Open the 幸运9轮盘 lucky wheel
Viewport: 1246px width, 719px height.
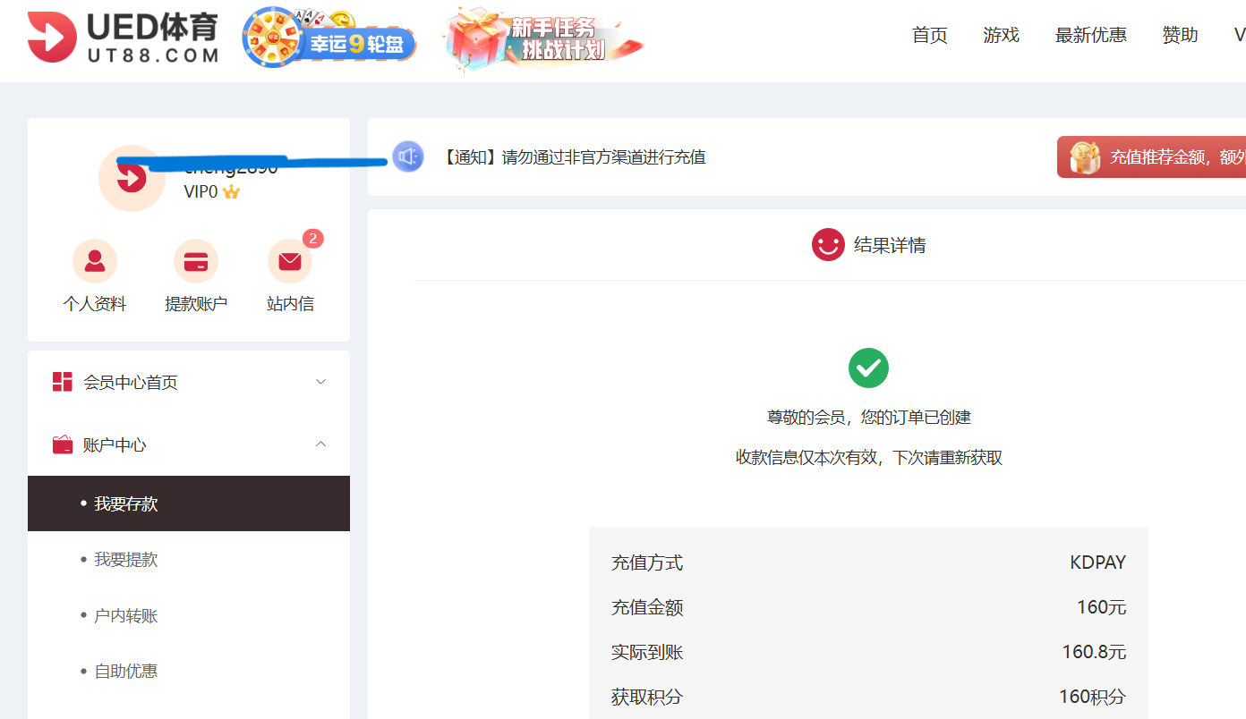tap(329, 38)
